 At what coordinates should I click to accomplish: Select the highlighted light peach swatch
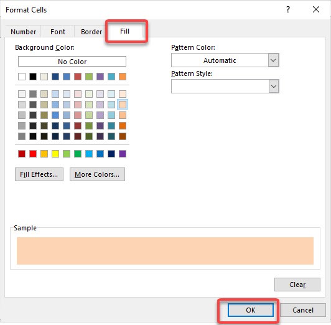point(123,105)
